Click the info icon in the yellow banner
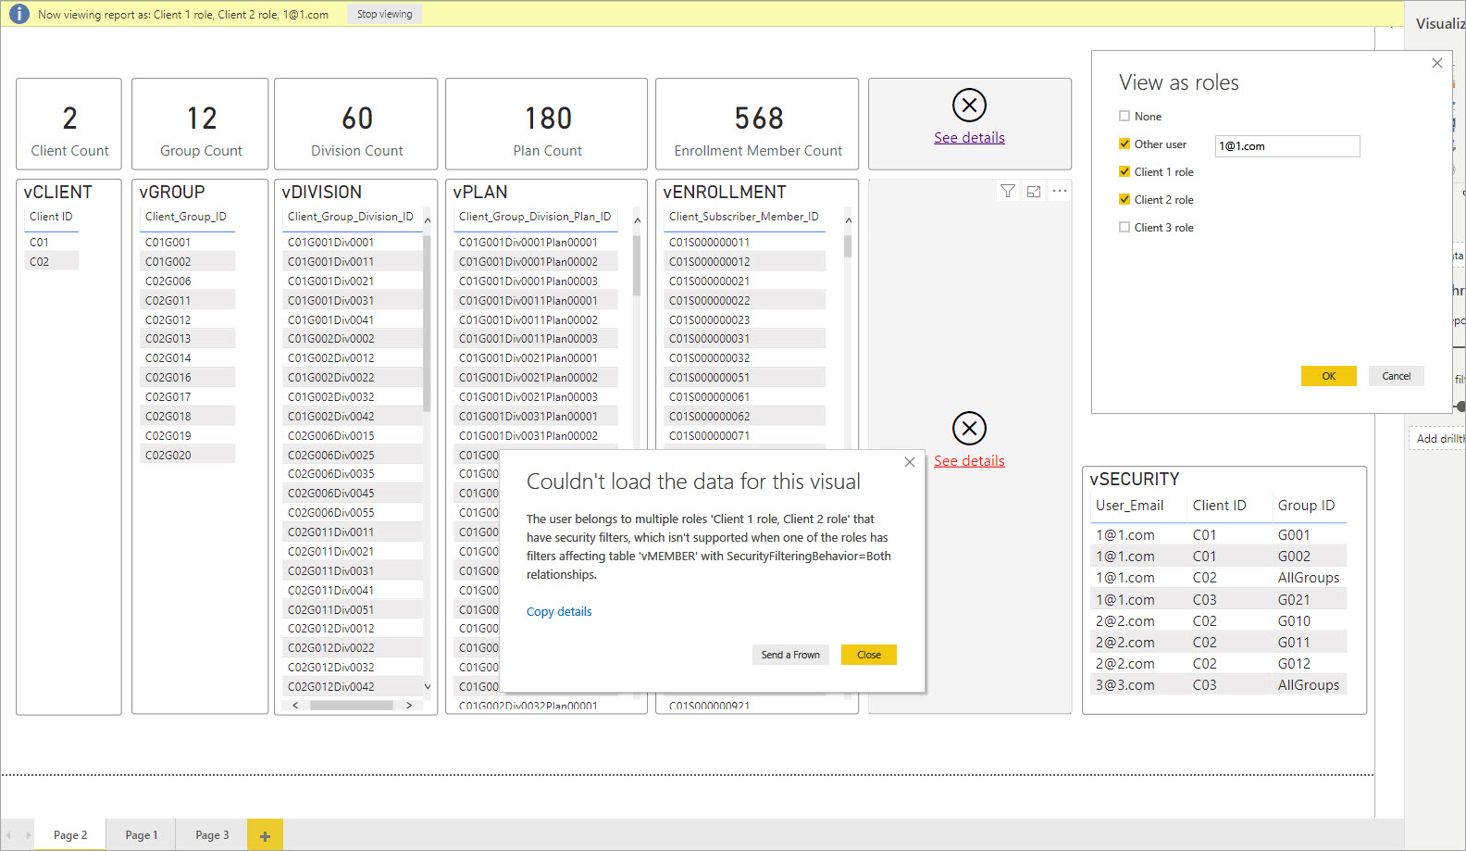Image resolution: width=1466 pixels, height=851 pixels. pos(19,14)
